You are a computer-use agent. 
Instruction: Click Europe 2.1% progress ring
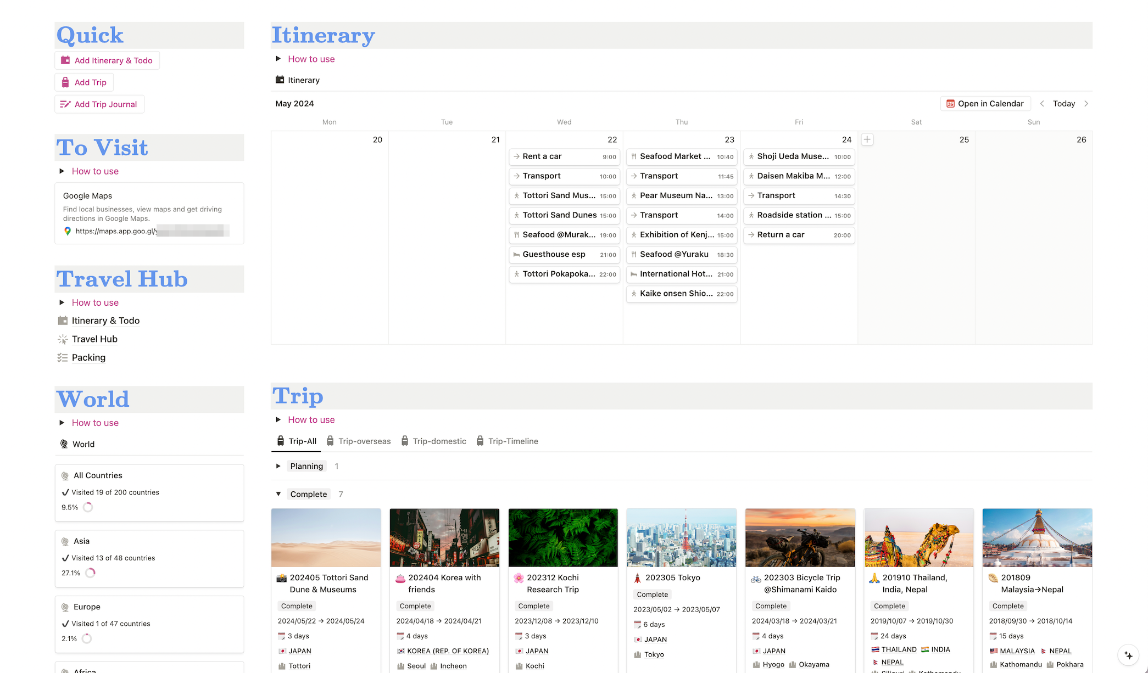click(x=87, y=638)
